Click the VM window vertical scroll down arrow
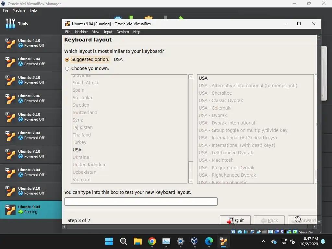The image size is (332, 249). (319, 222)
